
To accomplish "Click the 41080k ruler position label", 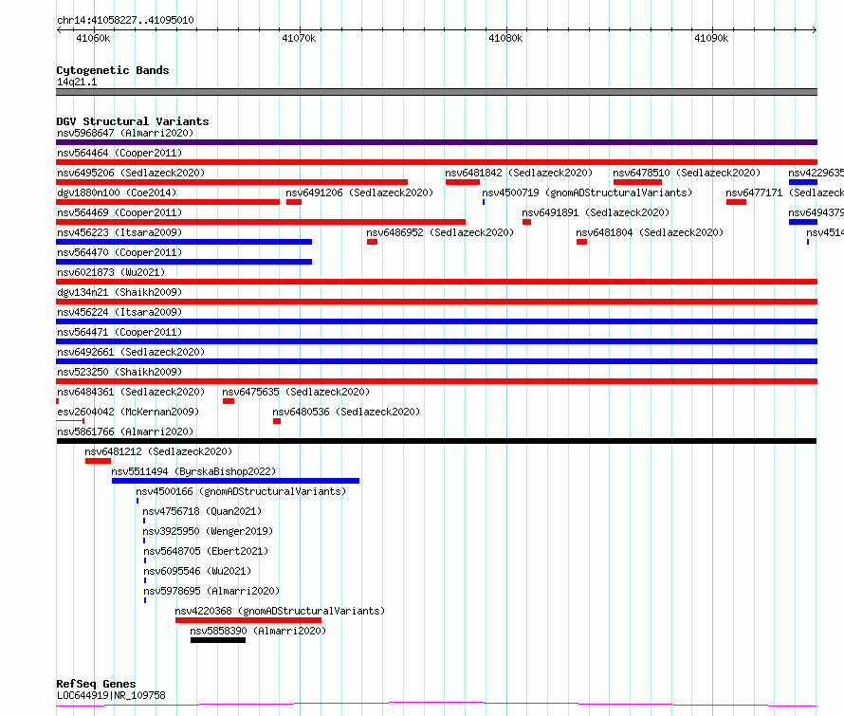I will 505,38.
